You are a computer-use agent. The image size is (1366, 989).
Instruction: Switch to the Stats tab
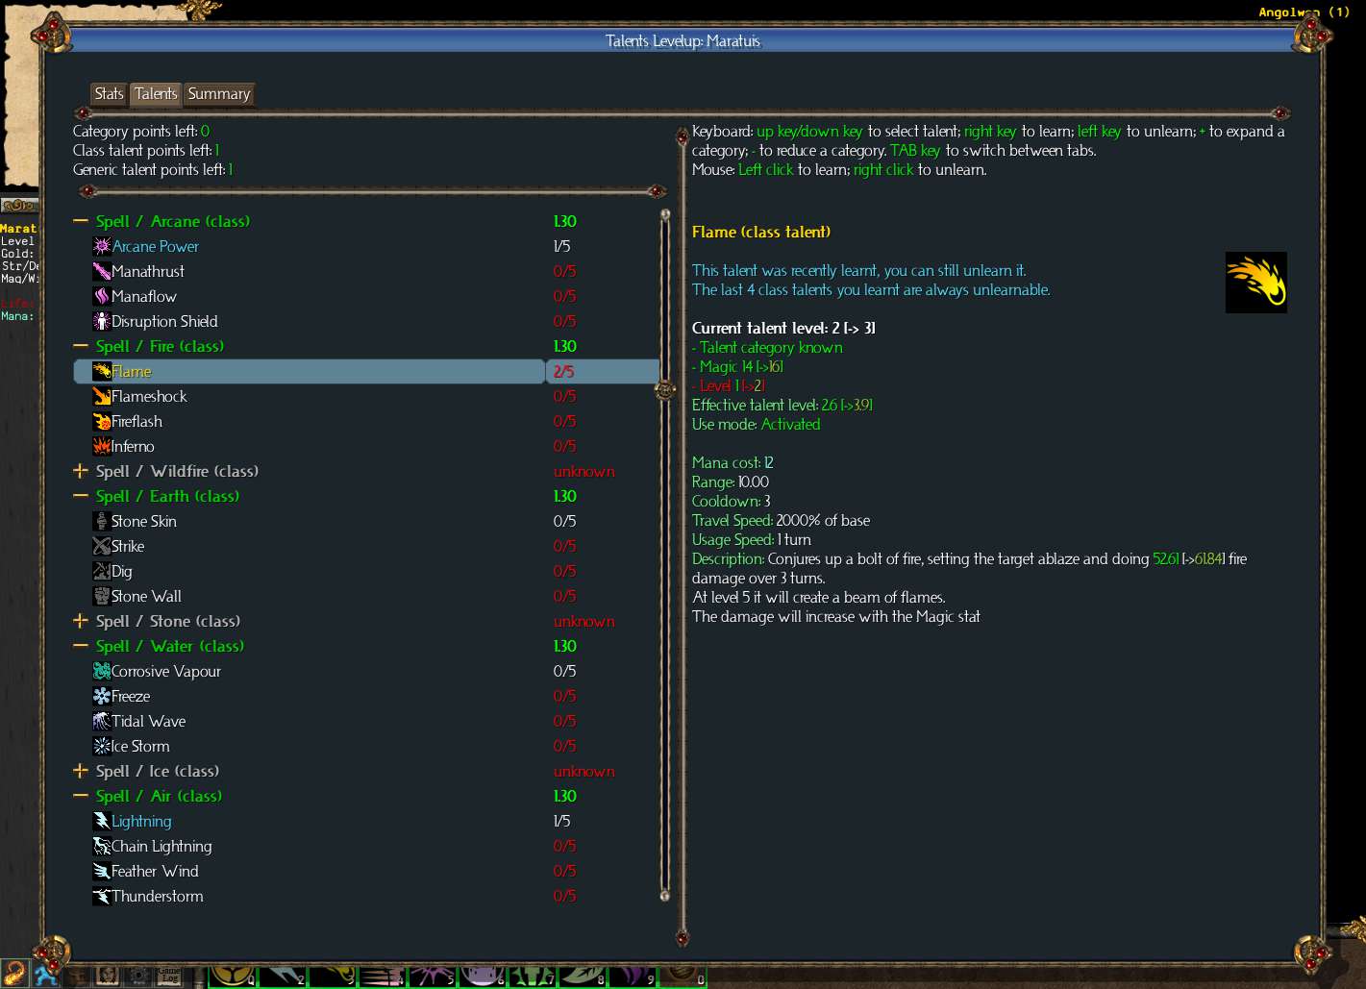109,93
